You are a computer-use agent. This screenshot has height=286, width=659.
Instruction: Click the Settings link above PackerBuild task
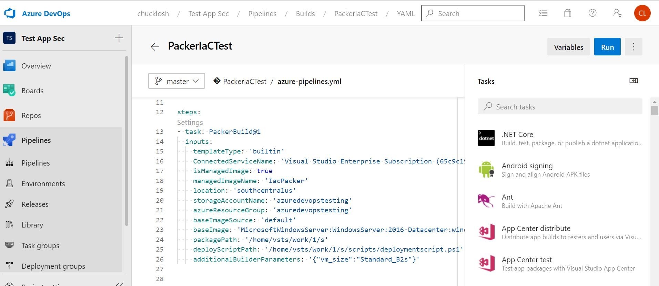coord(190,123)
